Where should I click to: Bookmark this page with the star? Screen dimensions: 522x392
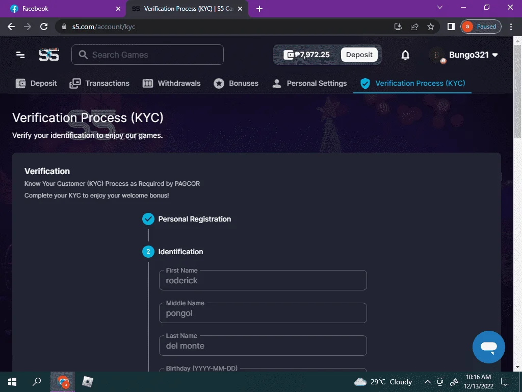coord(431,27)
